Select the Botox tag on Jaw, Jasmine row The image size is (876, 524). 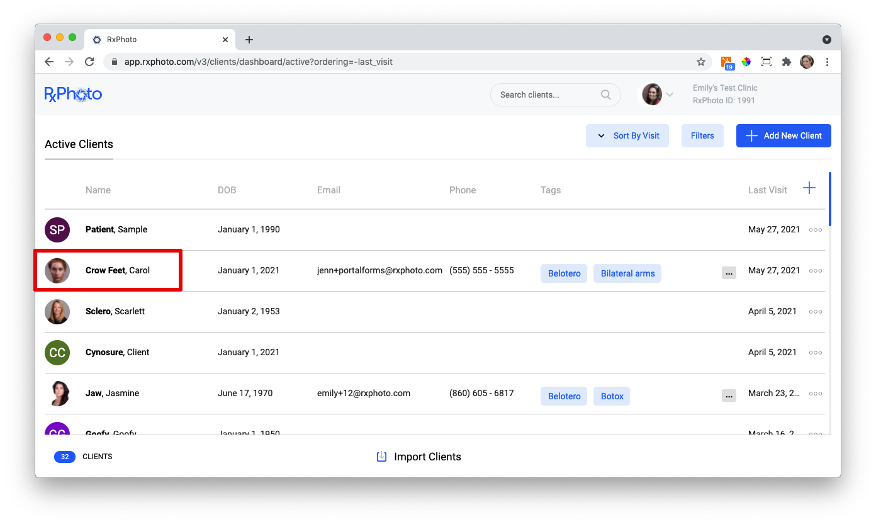click(611, 396)
